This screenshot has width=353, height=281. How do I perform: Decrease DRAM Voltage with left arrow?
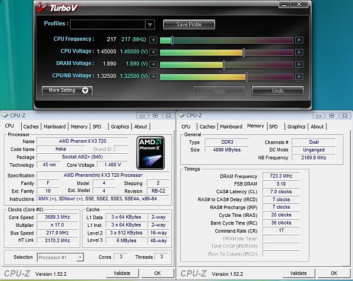153,64
